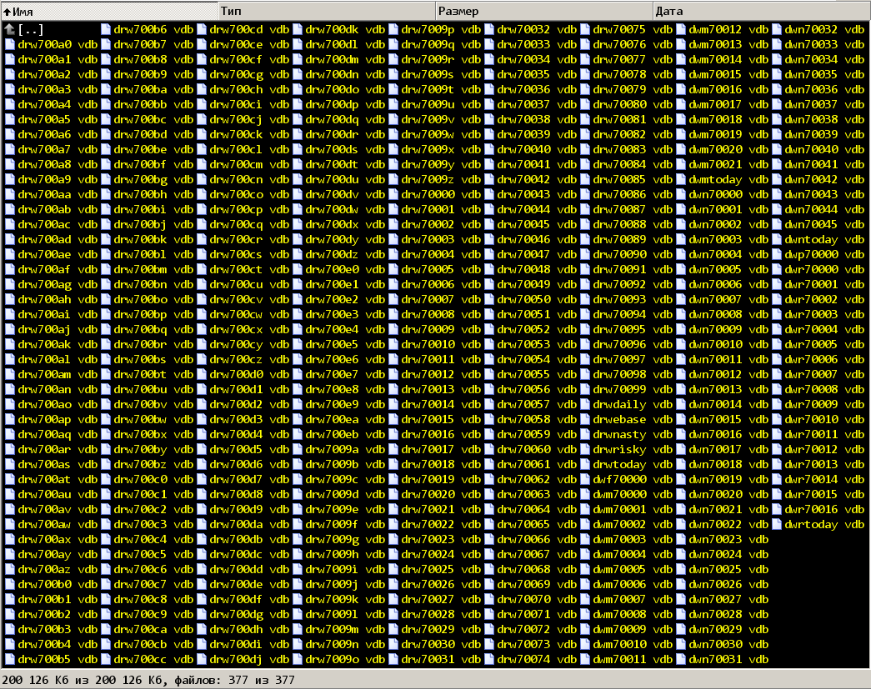This screenshot has width=871, height=689.
Task: Click the file icon beside drwrisky
Action: point(585,450)
